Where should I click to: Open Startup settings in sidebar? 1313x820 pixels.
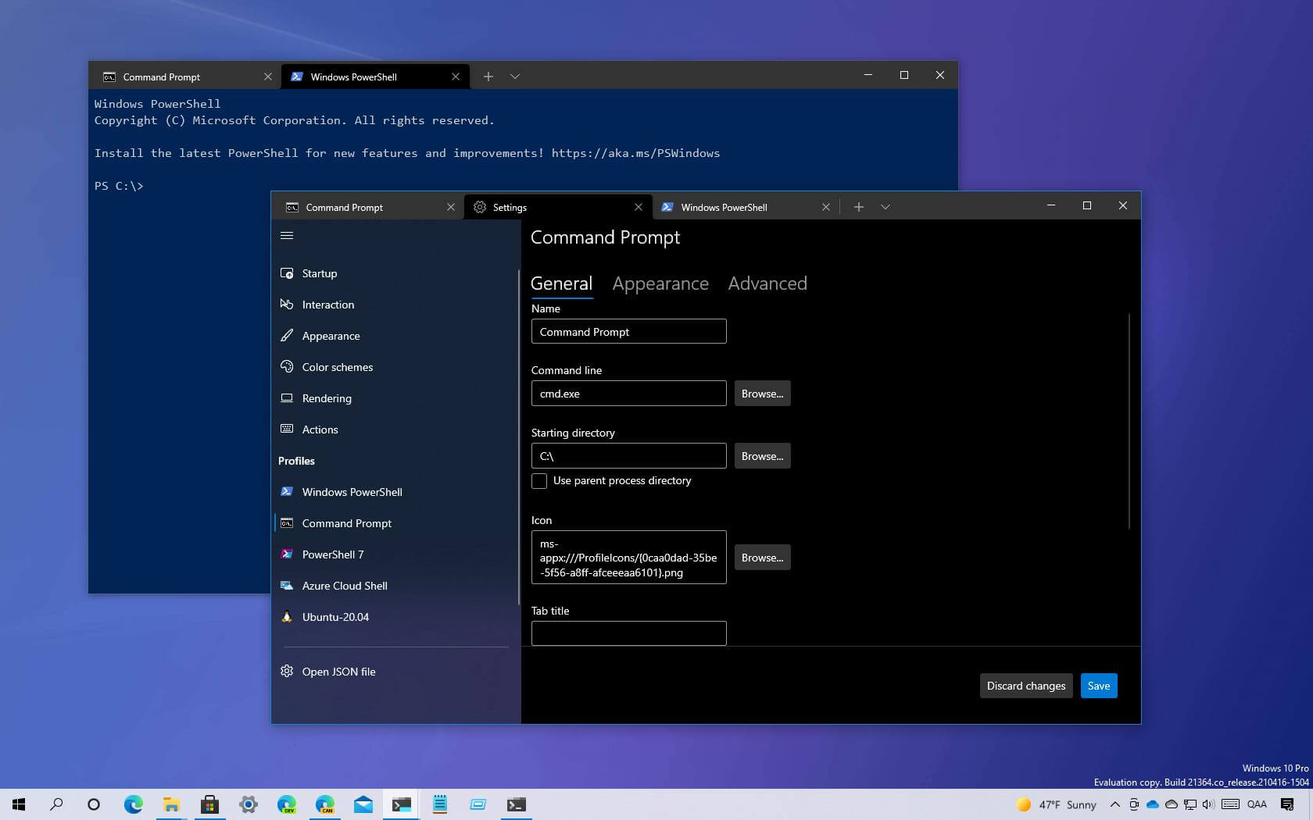point(395,273)
